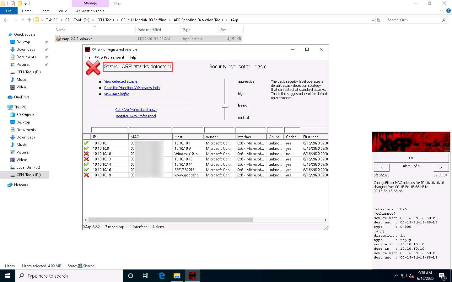Click the network tray icon
The height and width of the screenshot is (282, 452).
coord(404,276)
